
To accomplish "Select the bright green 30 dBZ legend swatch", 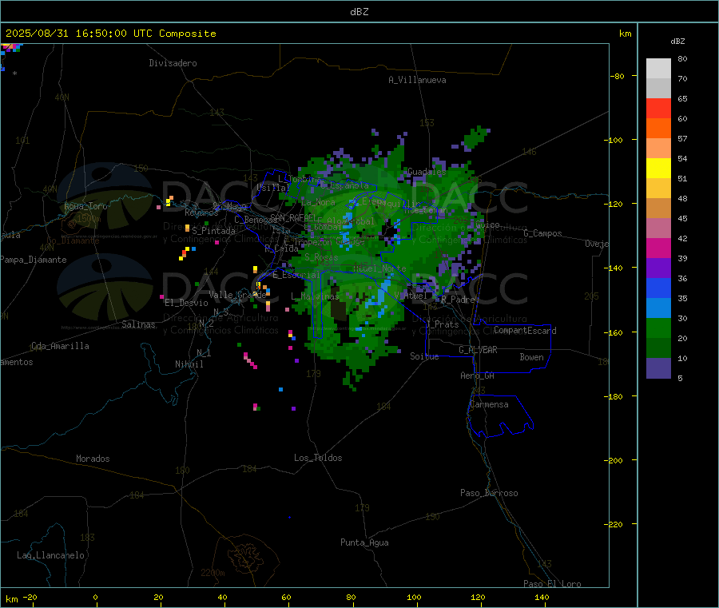I will pos(658,328).
